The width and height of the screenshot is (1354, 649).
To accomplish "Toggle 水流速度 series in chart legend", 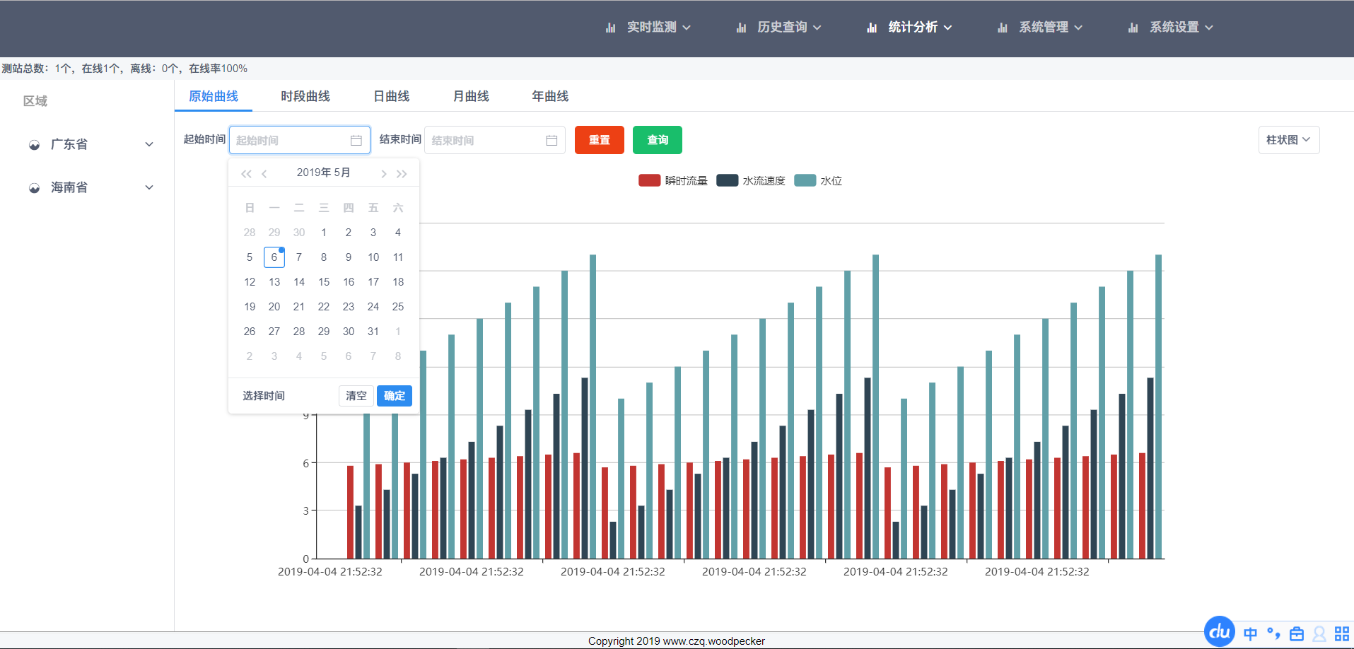I will [x=751, y=180].
